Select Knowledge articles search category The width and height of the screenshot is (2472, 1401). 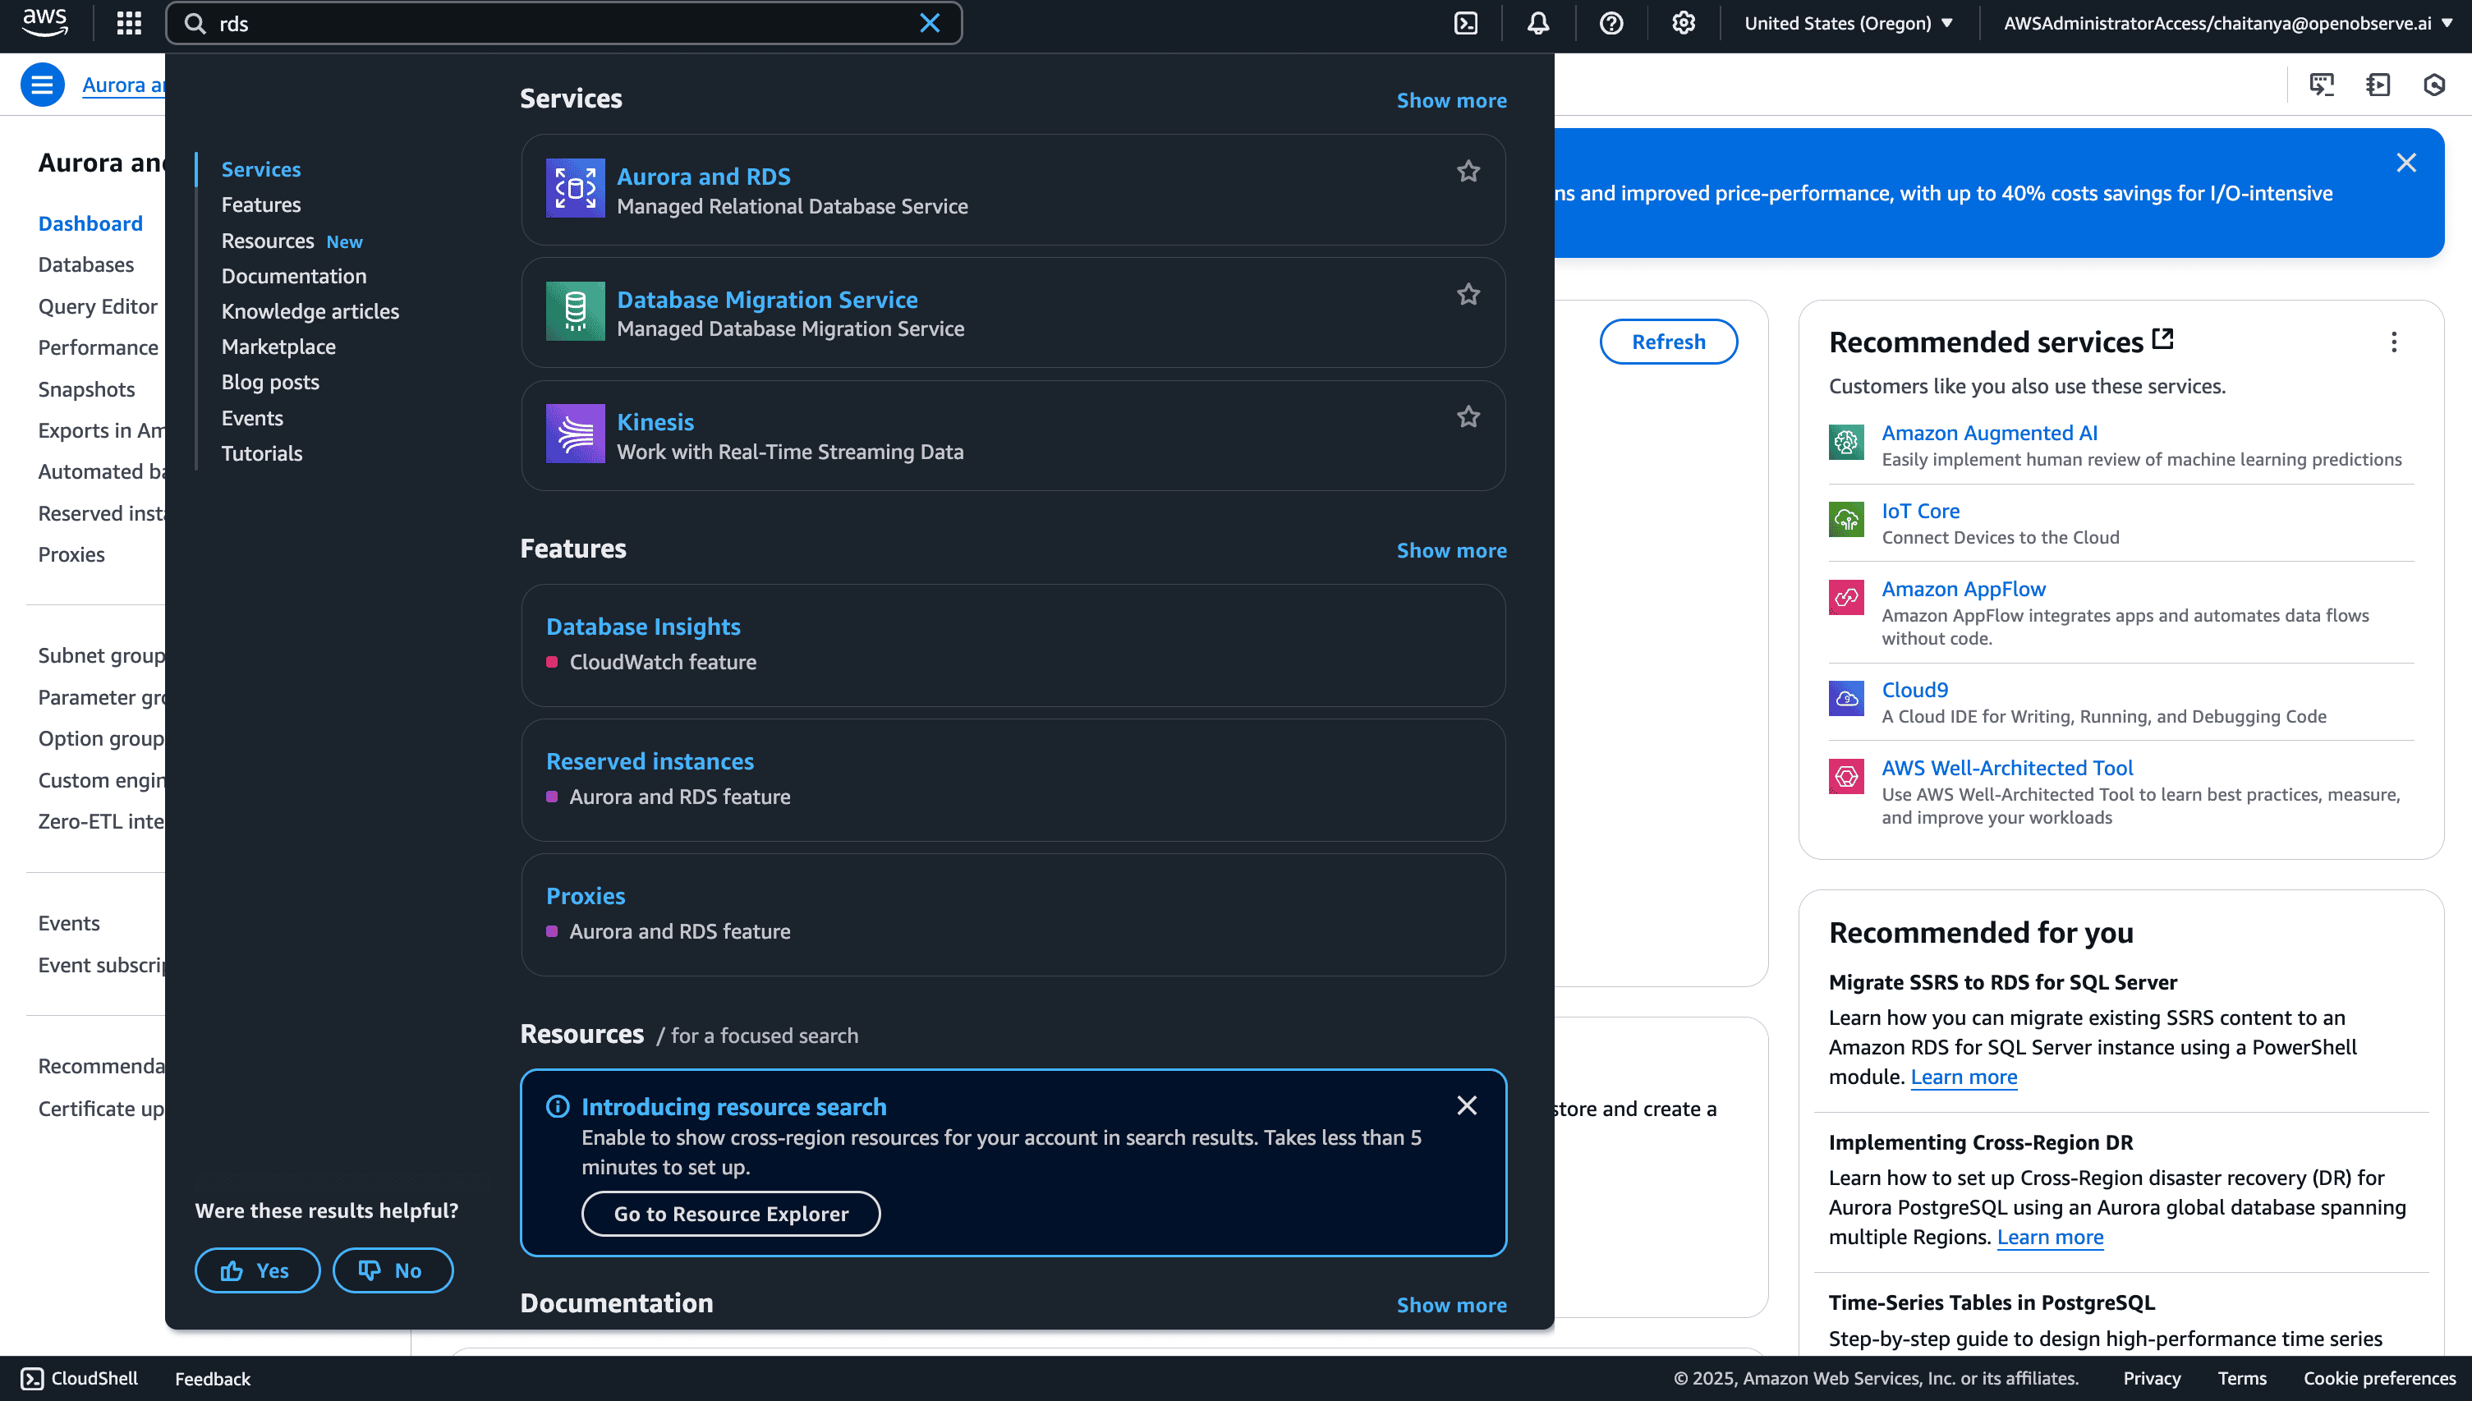(310, 310)
